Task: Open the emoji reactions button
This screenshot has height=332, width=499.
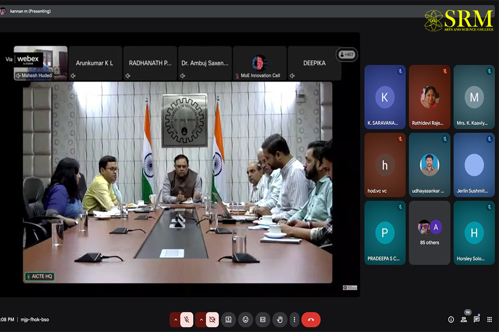Action: click(246, 320)
